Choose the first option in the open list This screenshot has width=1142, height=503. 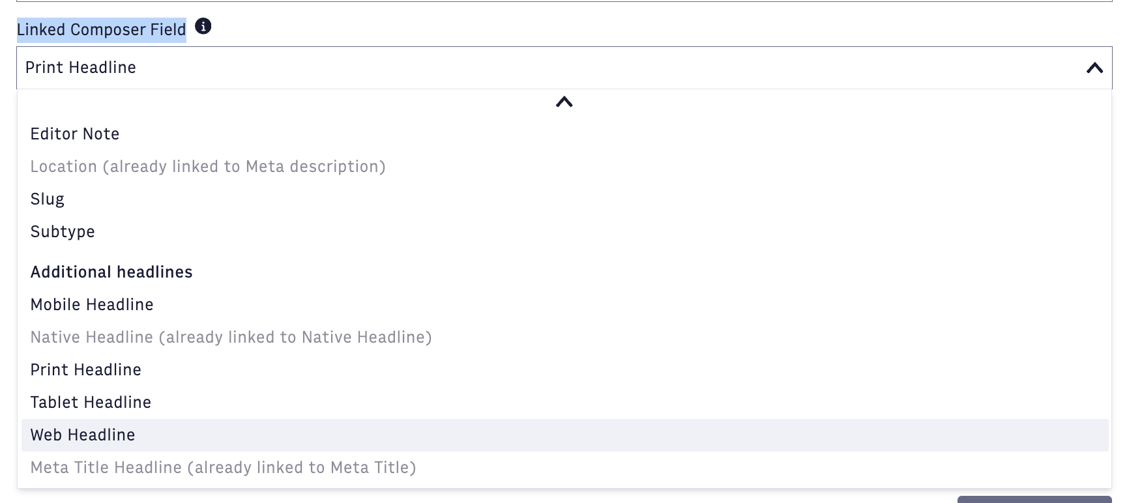(x=564, y=134)
